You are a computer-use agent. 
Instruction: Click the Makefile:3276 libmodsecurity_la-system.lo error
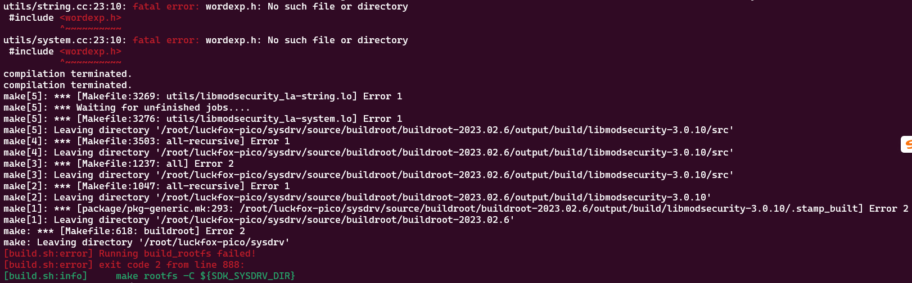tap(203, 119)
